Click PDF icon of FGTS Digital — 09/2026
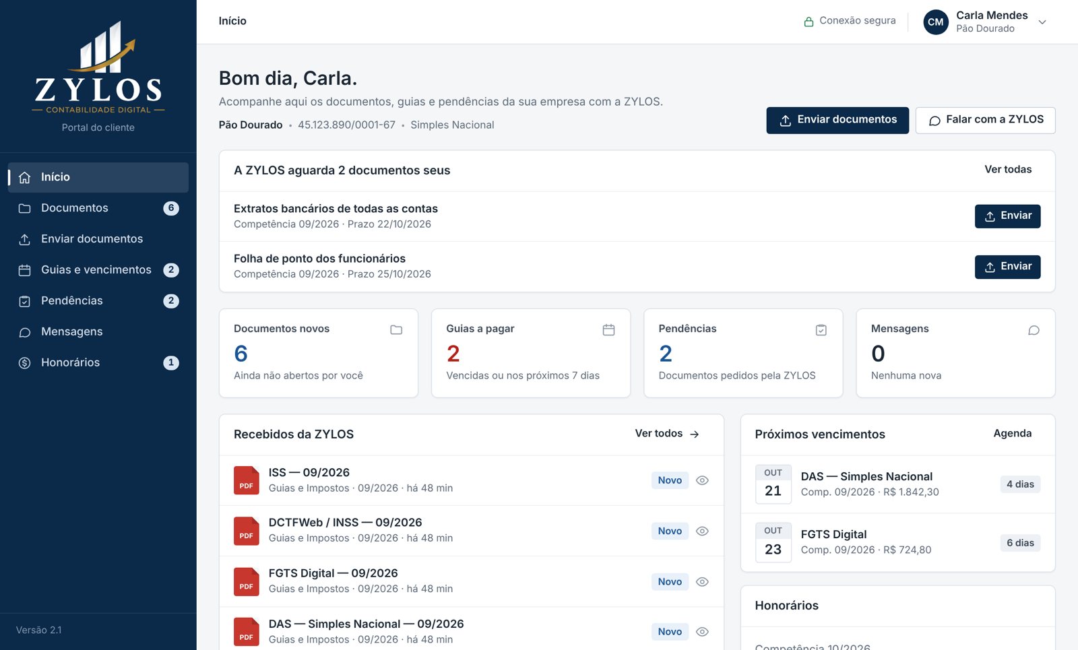Image resolution: width=1078 pixels, height=650 pixels. [247, 581]
